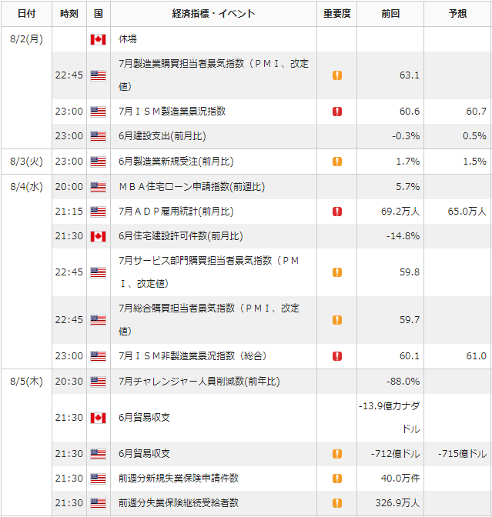Click the 前週分失業保険継続受給者数 event name

click(179, 503)
